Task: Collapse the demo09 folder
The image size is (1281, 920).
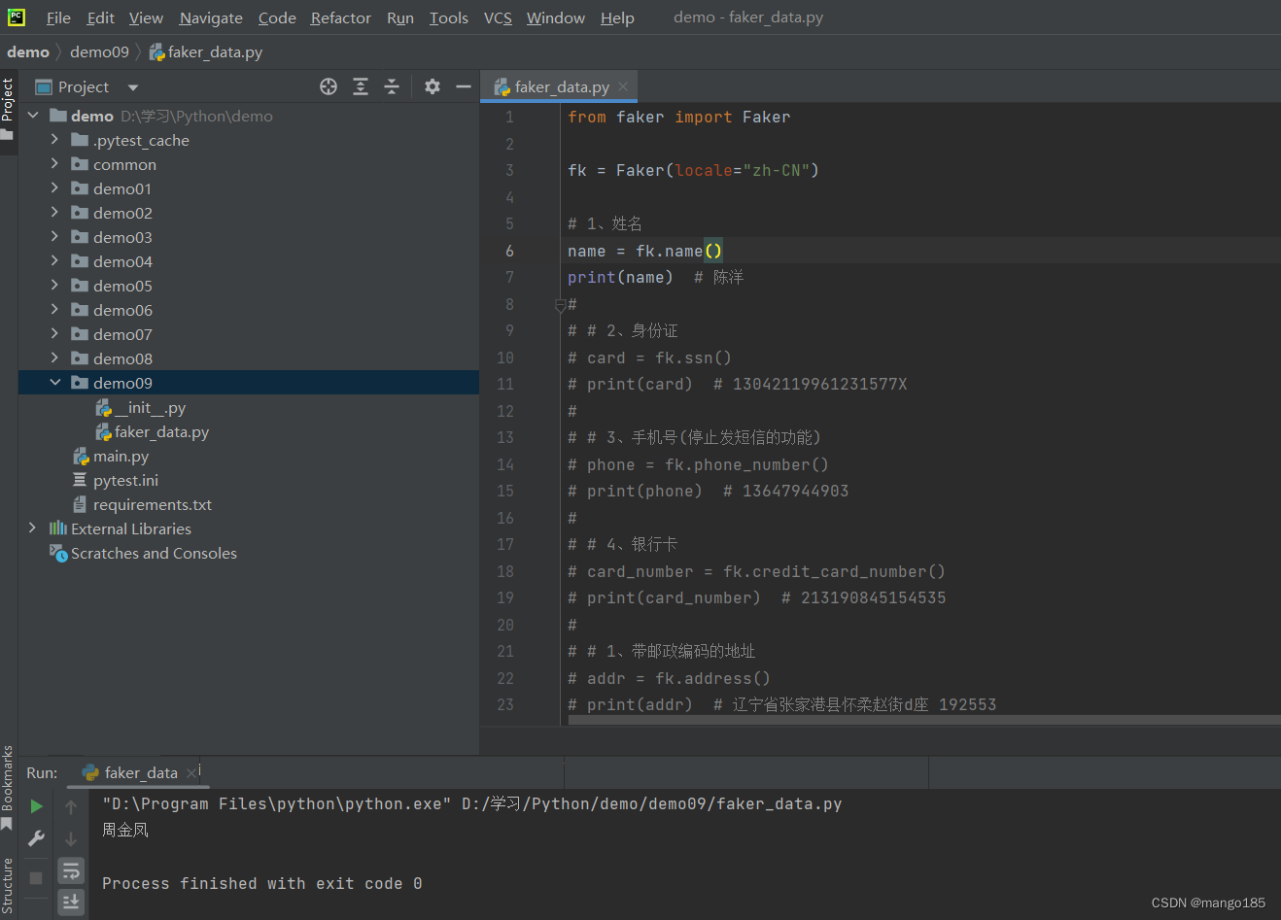Action: [x=54, y=383]
